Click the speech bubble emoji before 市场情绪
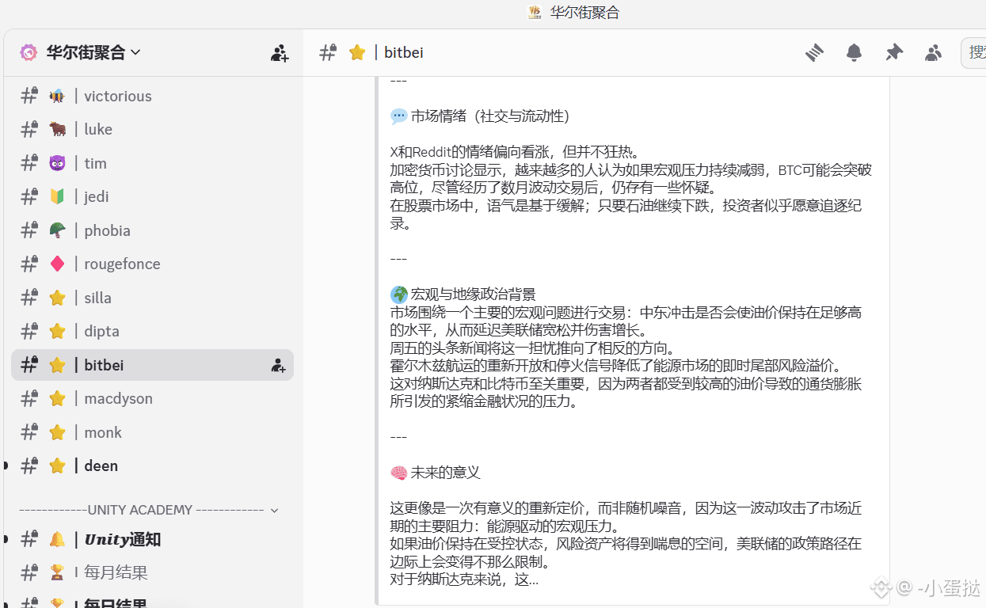Viewport: 986px width, 608px height. click(x=399, y=116)
